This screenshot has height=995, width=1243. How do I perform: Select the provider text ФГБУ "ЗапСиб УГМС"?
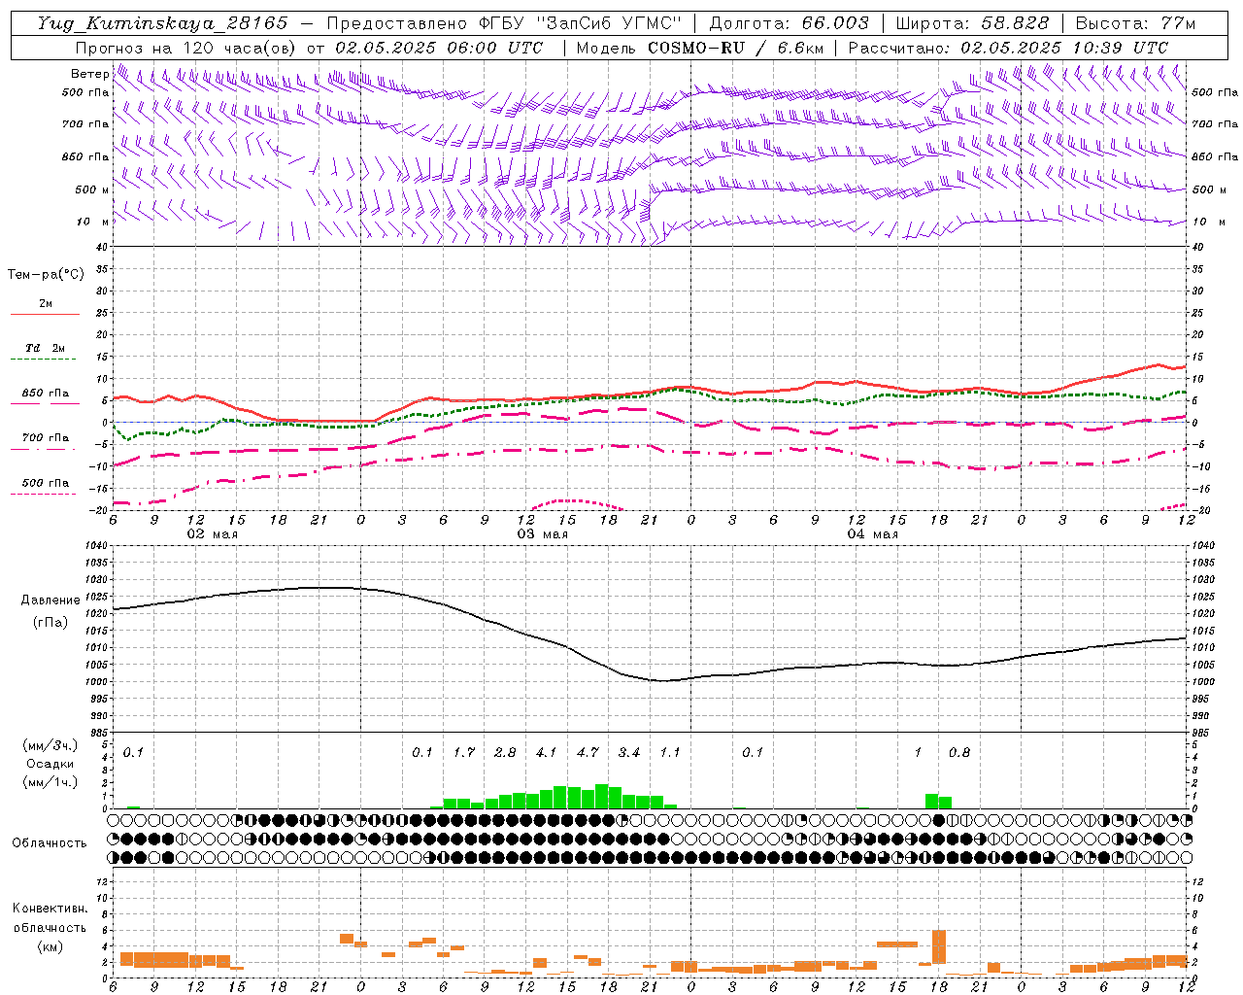[x=581, y=23]
